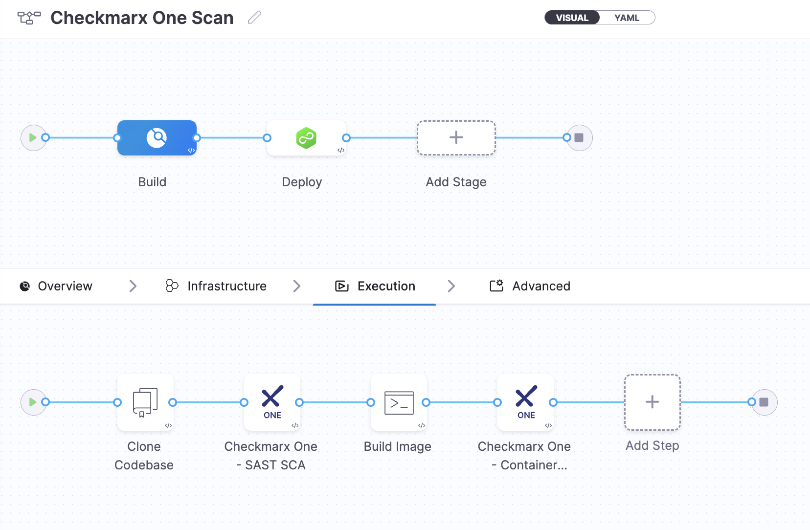Click chevron after Infrastructure tab
The width and height of the screenshot is (810, 530).
tap(296, 286)
